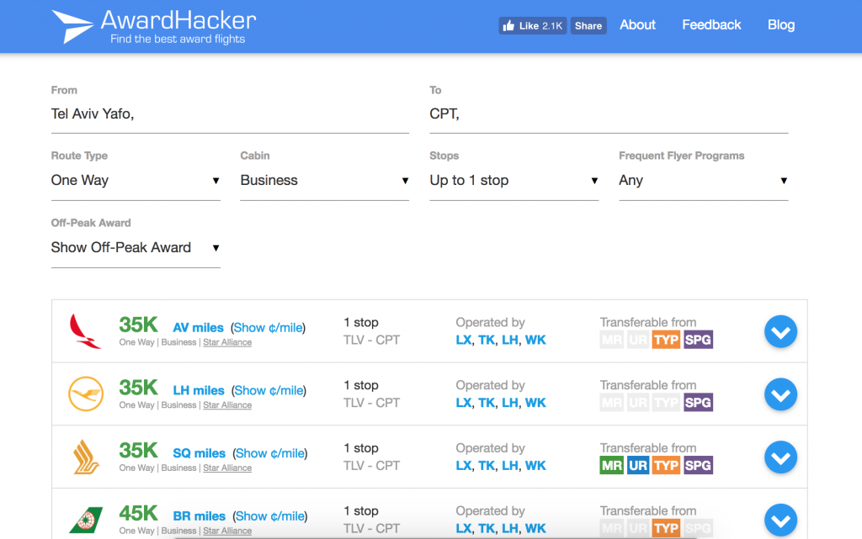Click the Facebook Like button
The height and width of the screenshot is (539, 862).
533,26
